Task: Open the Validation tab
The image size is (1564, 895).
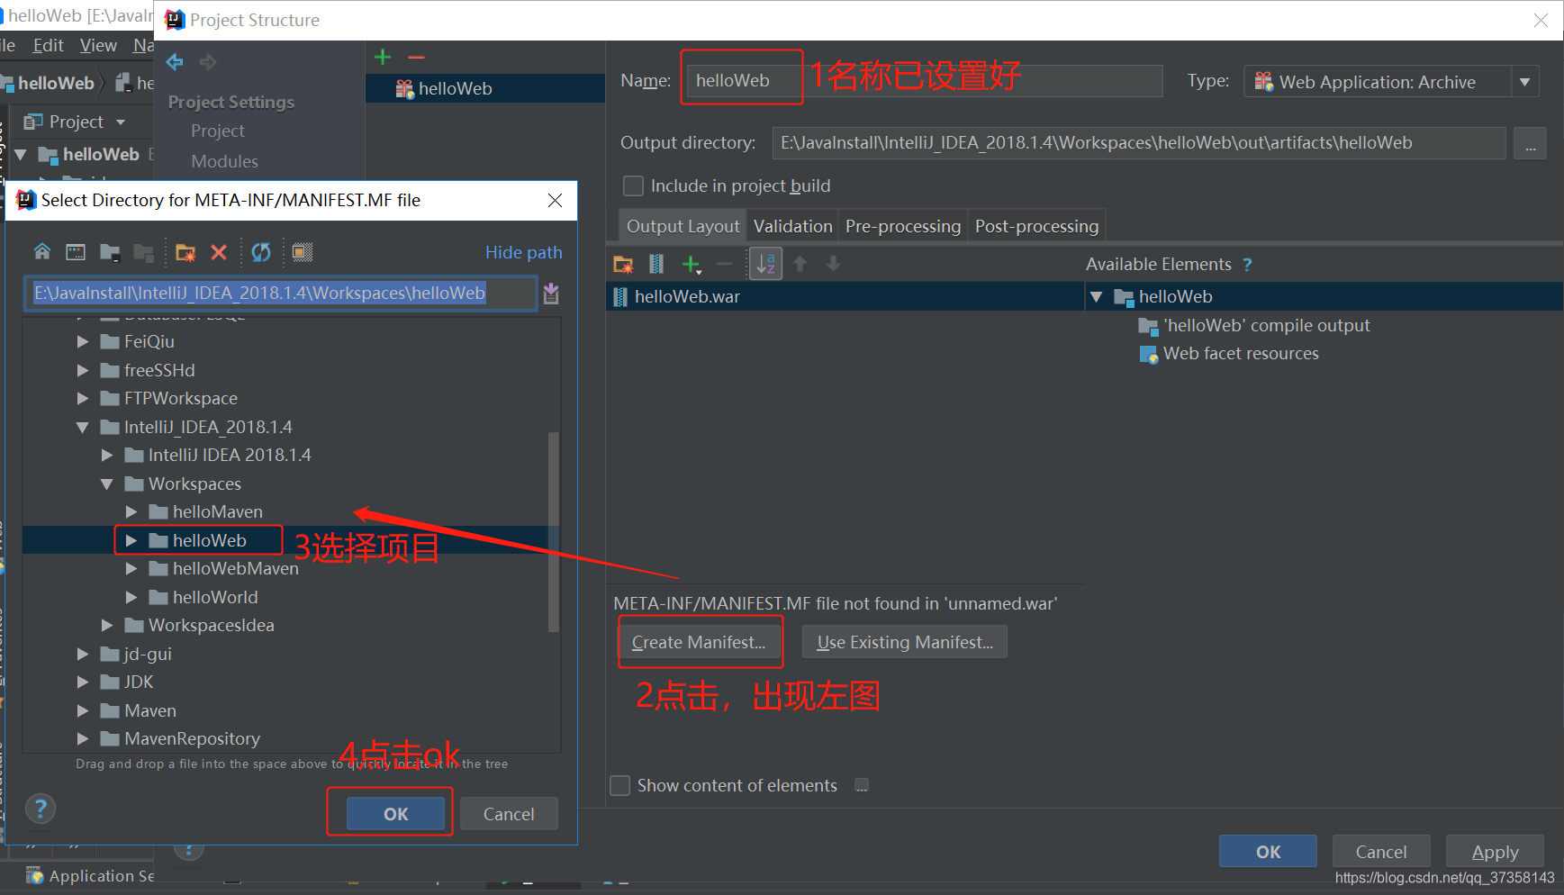Action: (792, 226)
